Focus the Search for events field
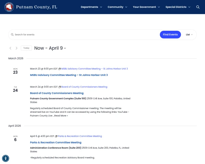Screen dimensions: 205x164 pyautogui.click(x=85, y=35)
